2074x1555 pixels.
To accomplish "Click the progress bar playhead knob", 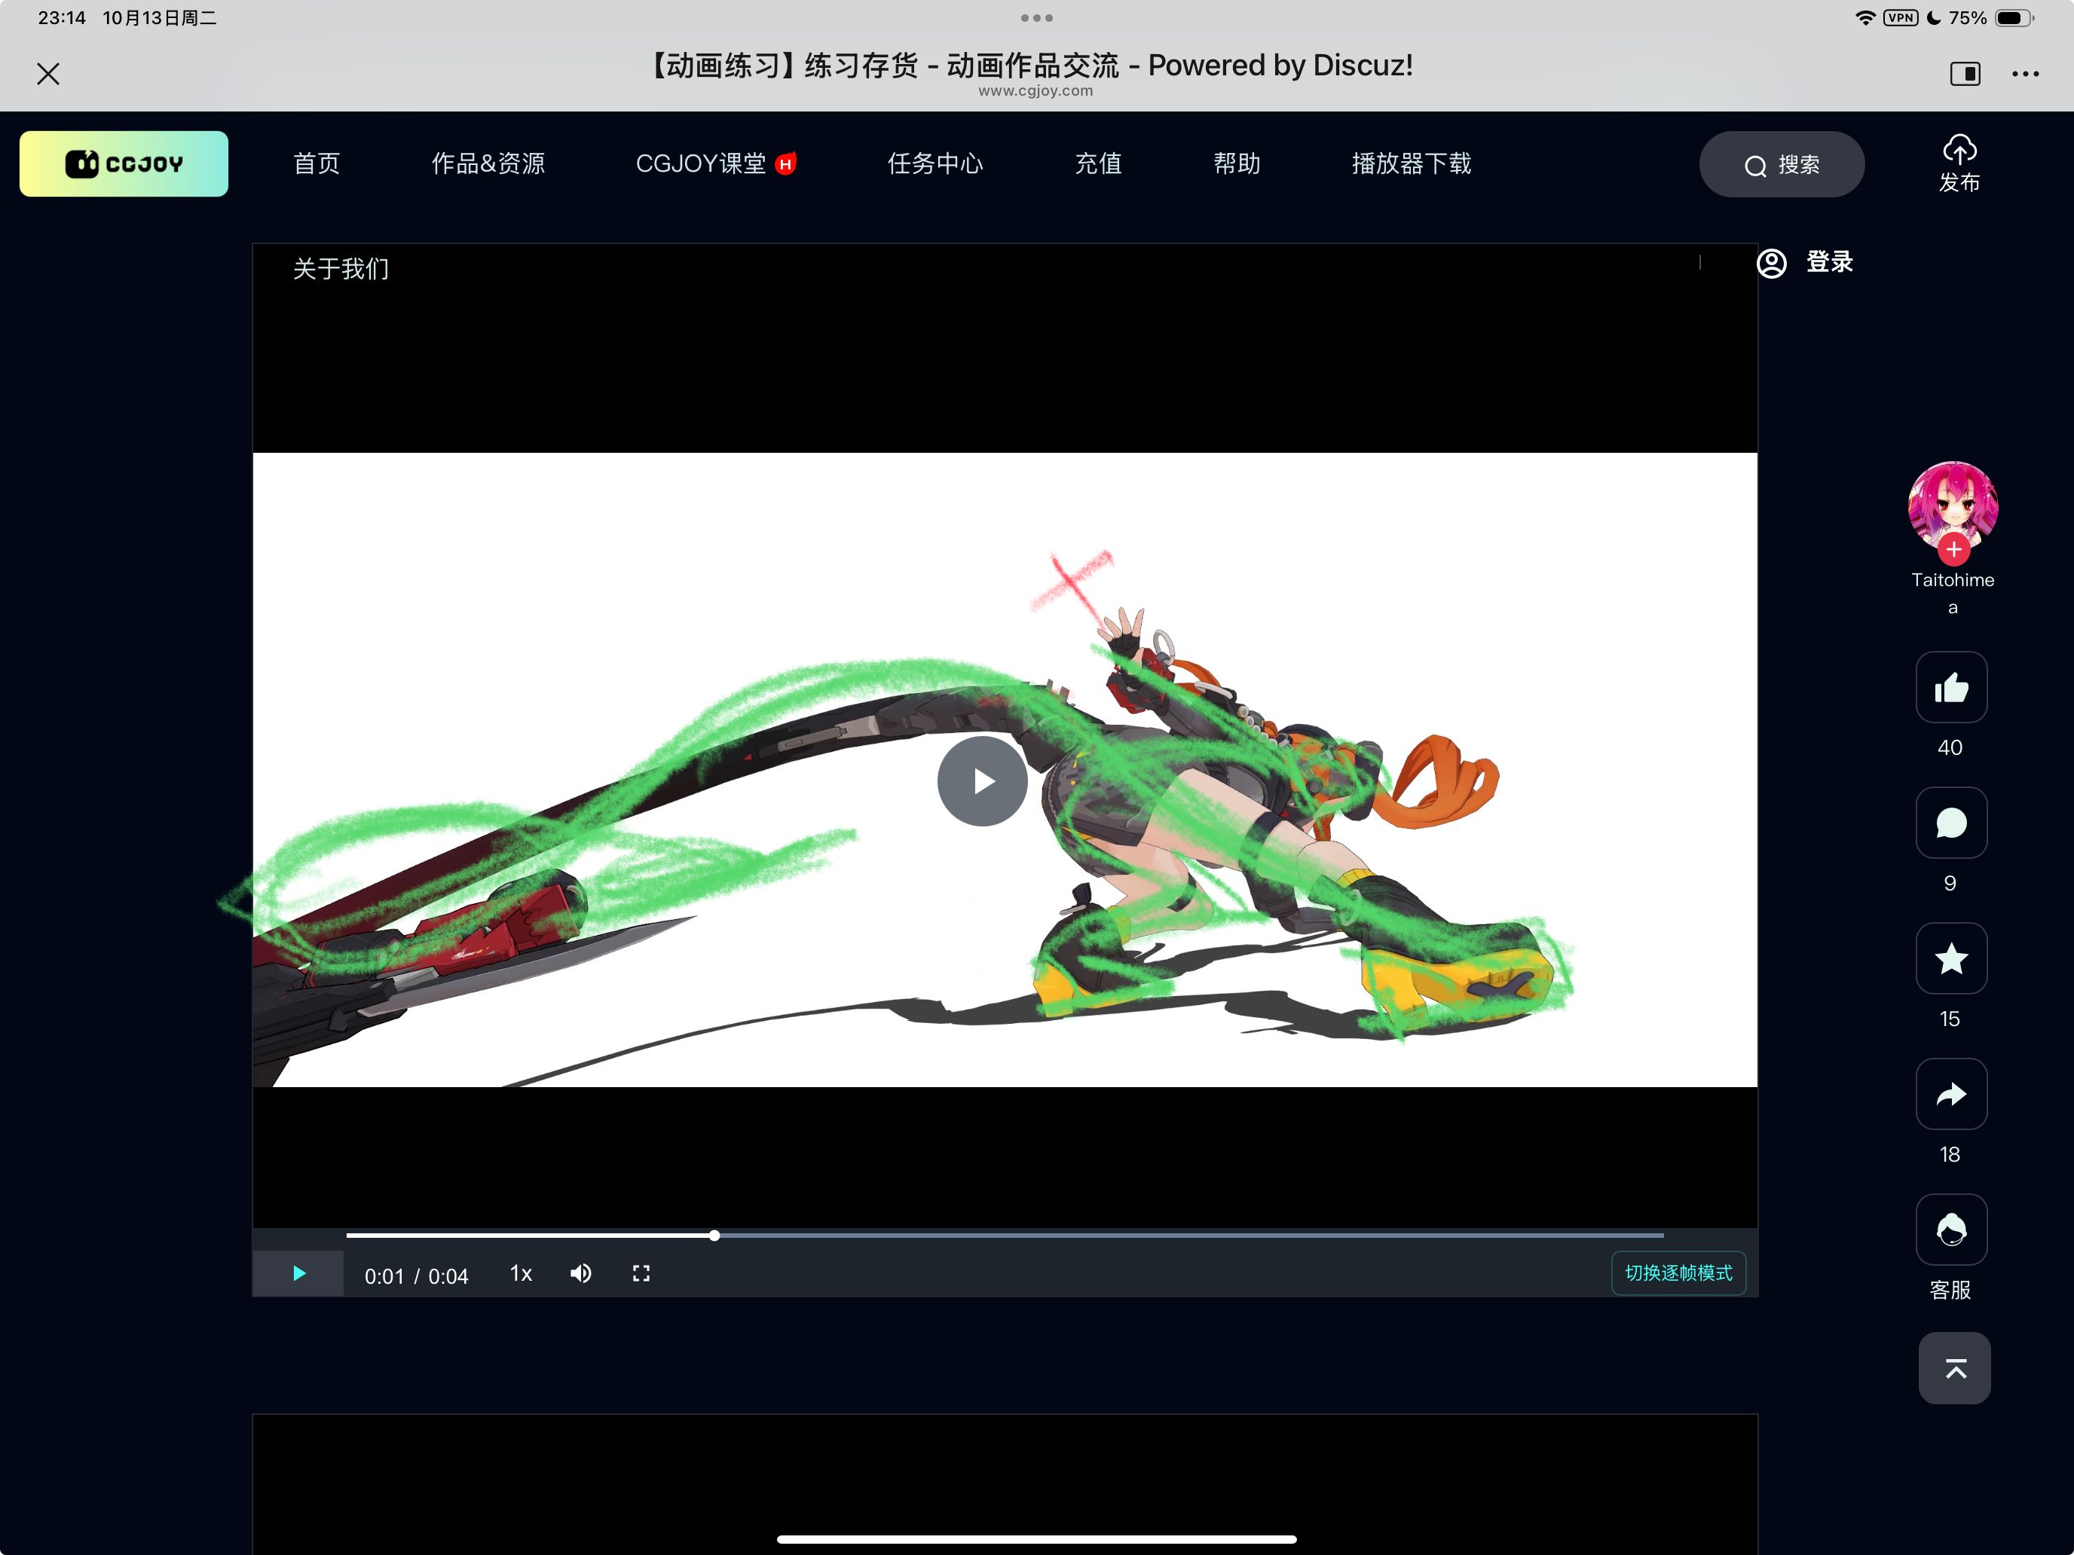I will [714, 1236].
